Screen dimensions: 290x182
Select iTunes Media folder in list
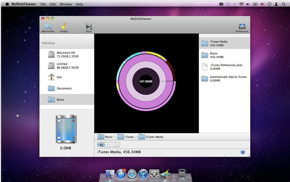[x=225, y=43]
